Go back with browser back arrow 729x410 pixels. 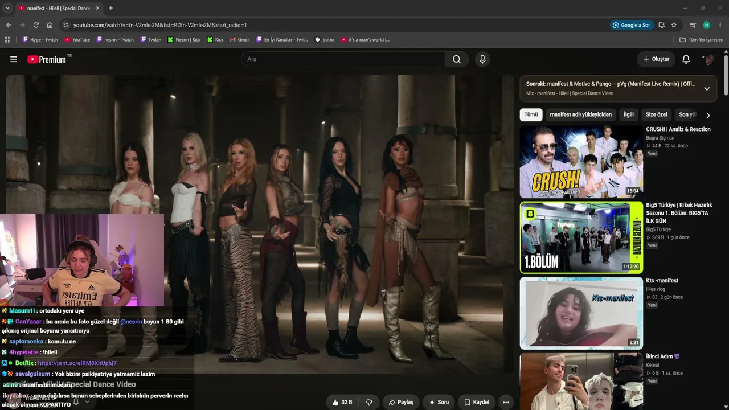tap(9, 25)
